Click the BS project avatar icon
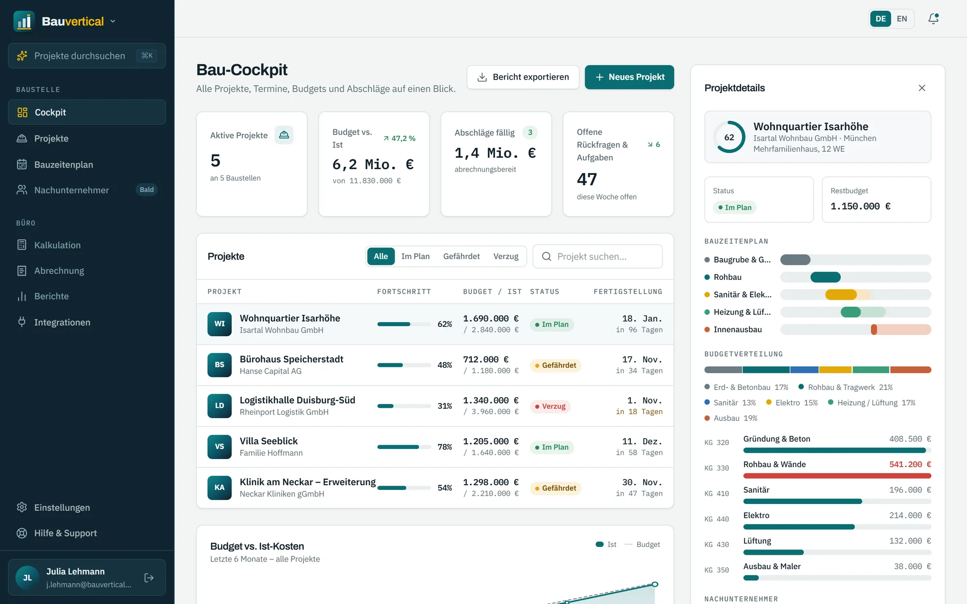967x604 pixels. (220, 365)
